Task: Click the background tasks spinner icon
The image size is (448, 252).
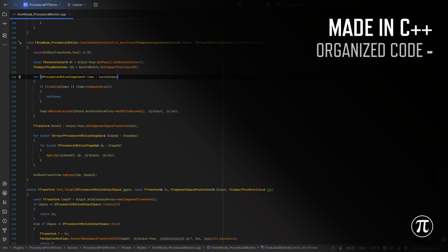Action: 333,248
